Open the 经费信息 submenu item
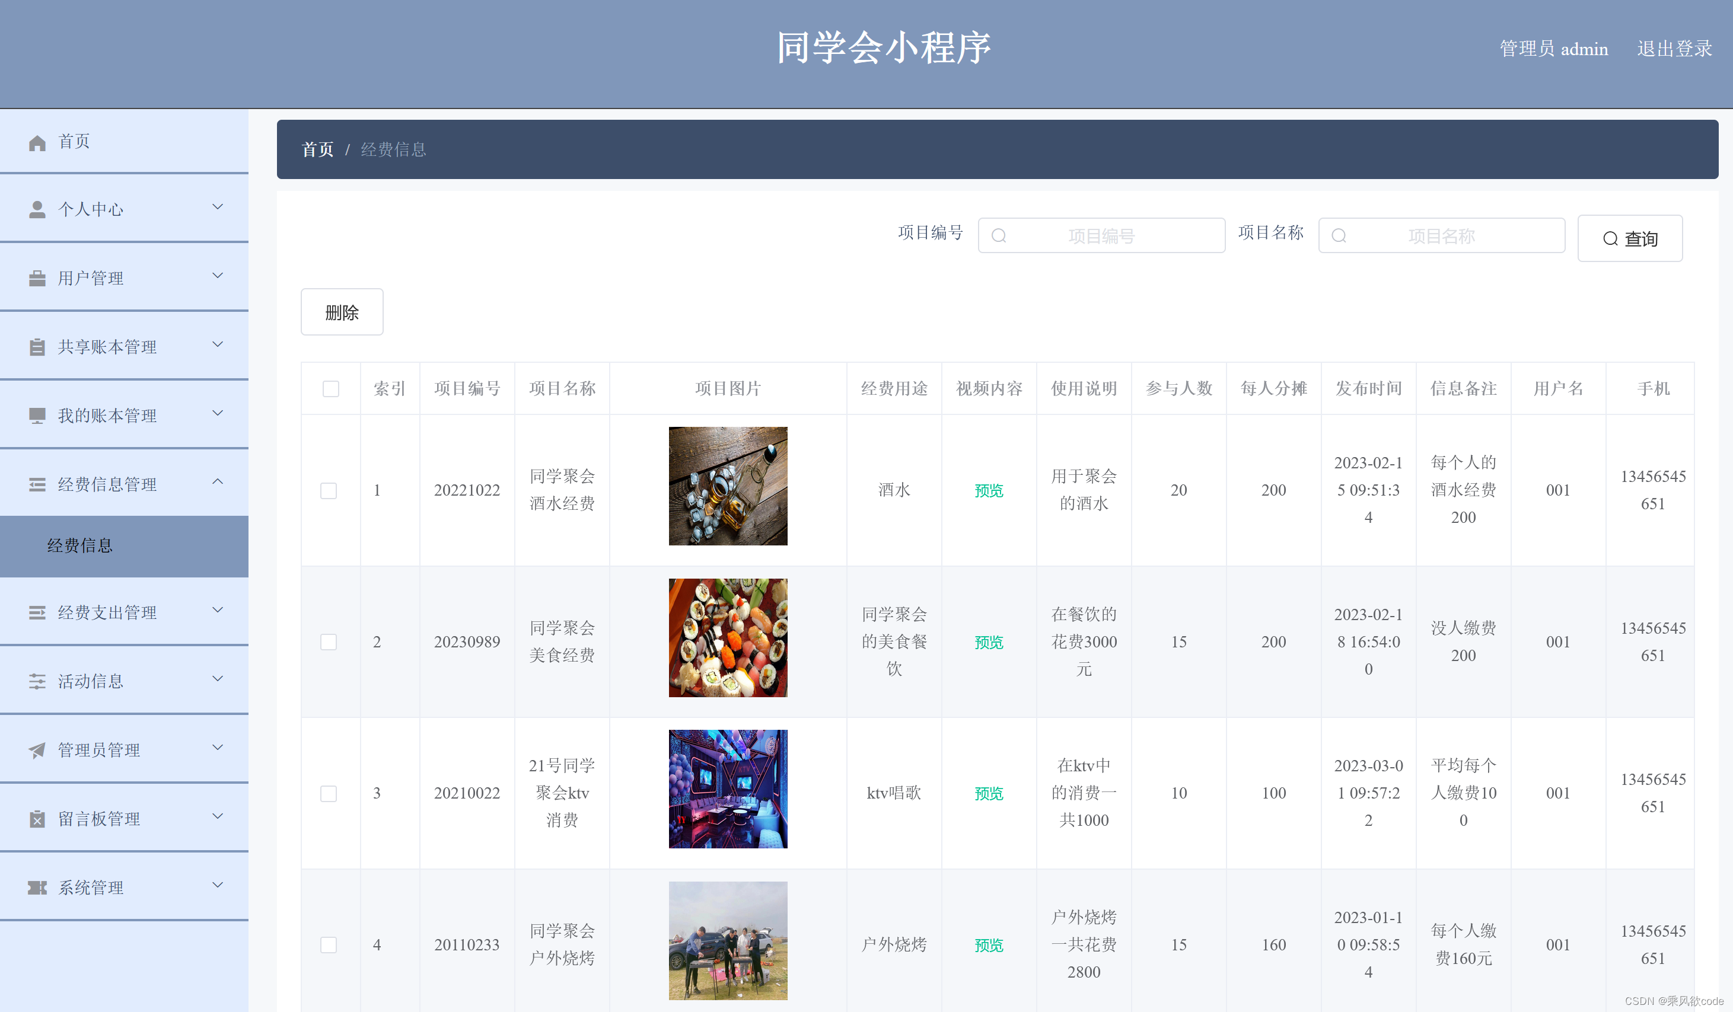1733x1012 pixels. coord(80,546)
